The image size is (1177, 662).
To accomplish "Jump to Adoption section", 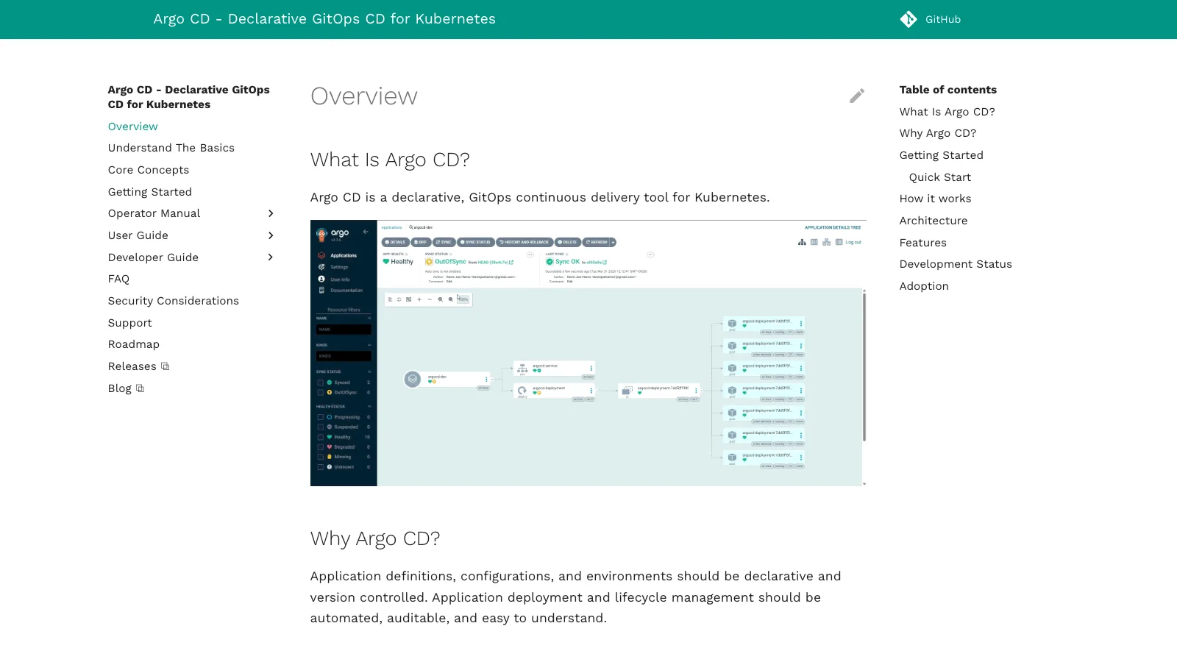I will coord(924,286).
